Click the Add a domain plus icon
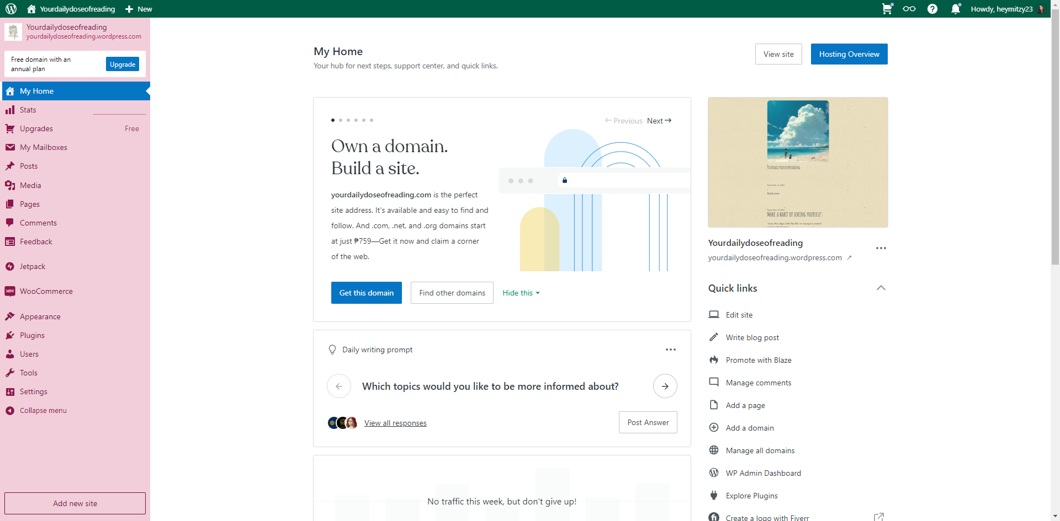This screenshot has height=521, width=1060. [x=714, y=428]
